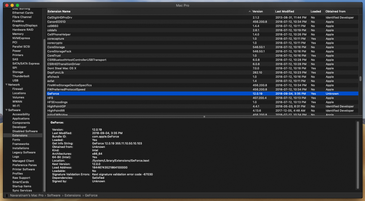Viewport: 365px width, 201px height.
Task: Select Startup Items in sidebar
Action: 22,186
